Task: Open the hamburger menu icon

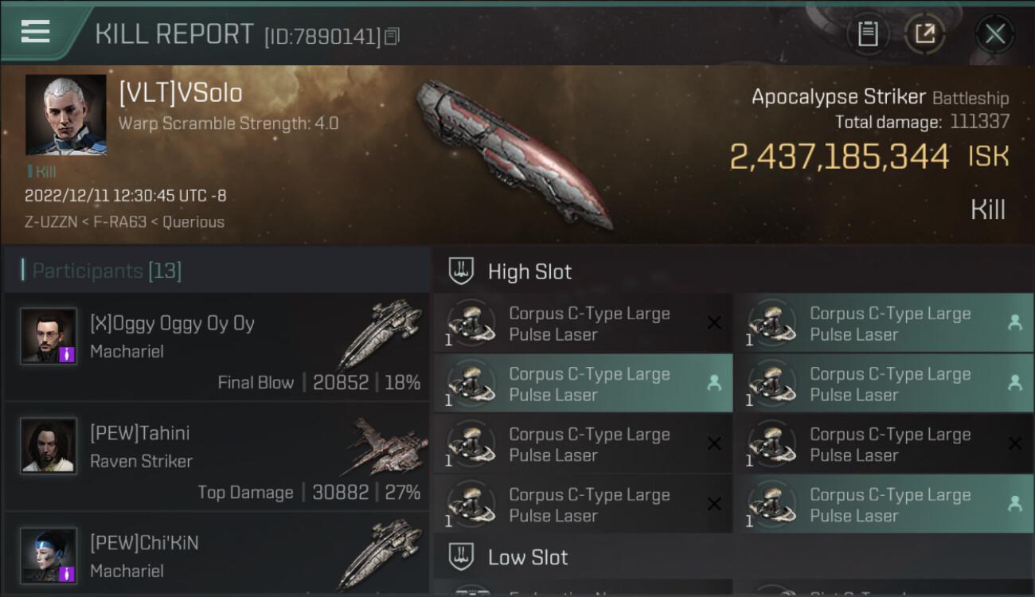Action: click(x=36, y=32)
